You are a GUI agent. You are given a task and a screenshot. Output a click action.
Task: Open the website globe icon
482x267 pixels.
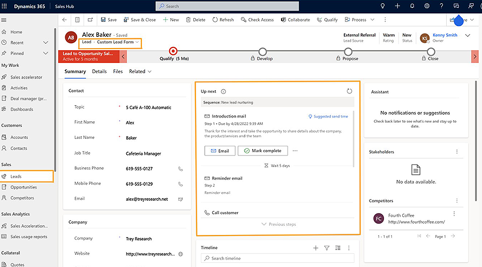click(x=181, y=254)
